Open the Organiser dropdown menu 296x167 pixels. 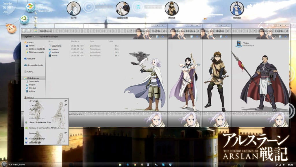[28, 37]
